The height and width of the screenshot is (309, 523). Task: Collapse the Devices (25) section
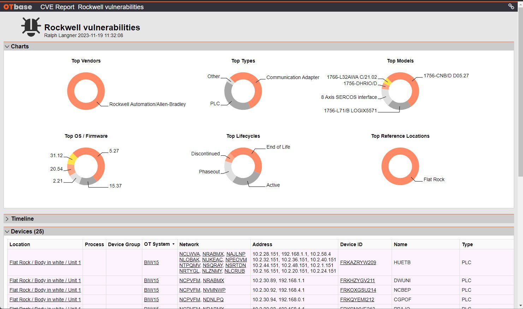point(7,232)
